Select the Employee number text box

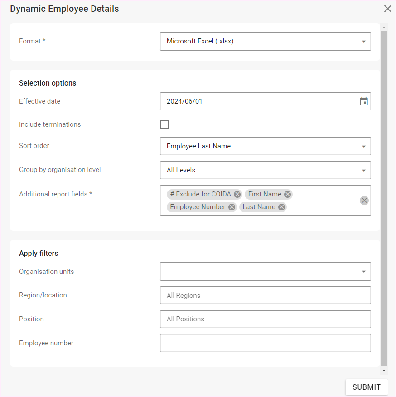point(265,343)
